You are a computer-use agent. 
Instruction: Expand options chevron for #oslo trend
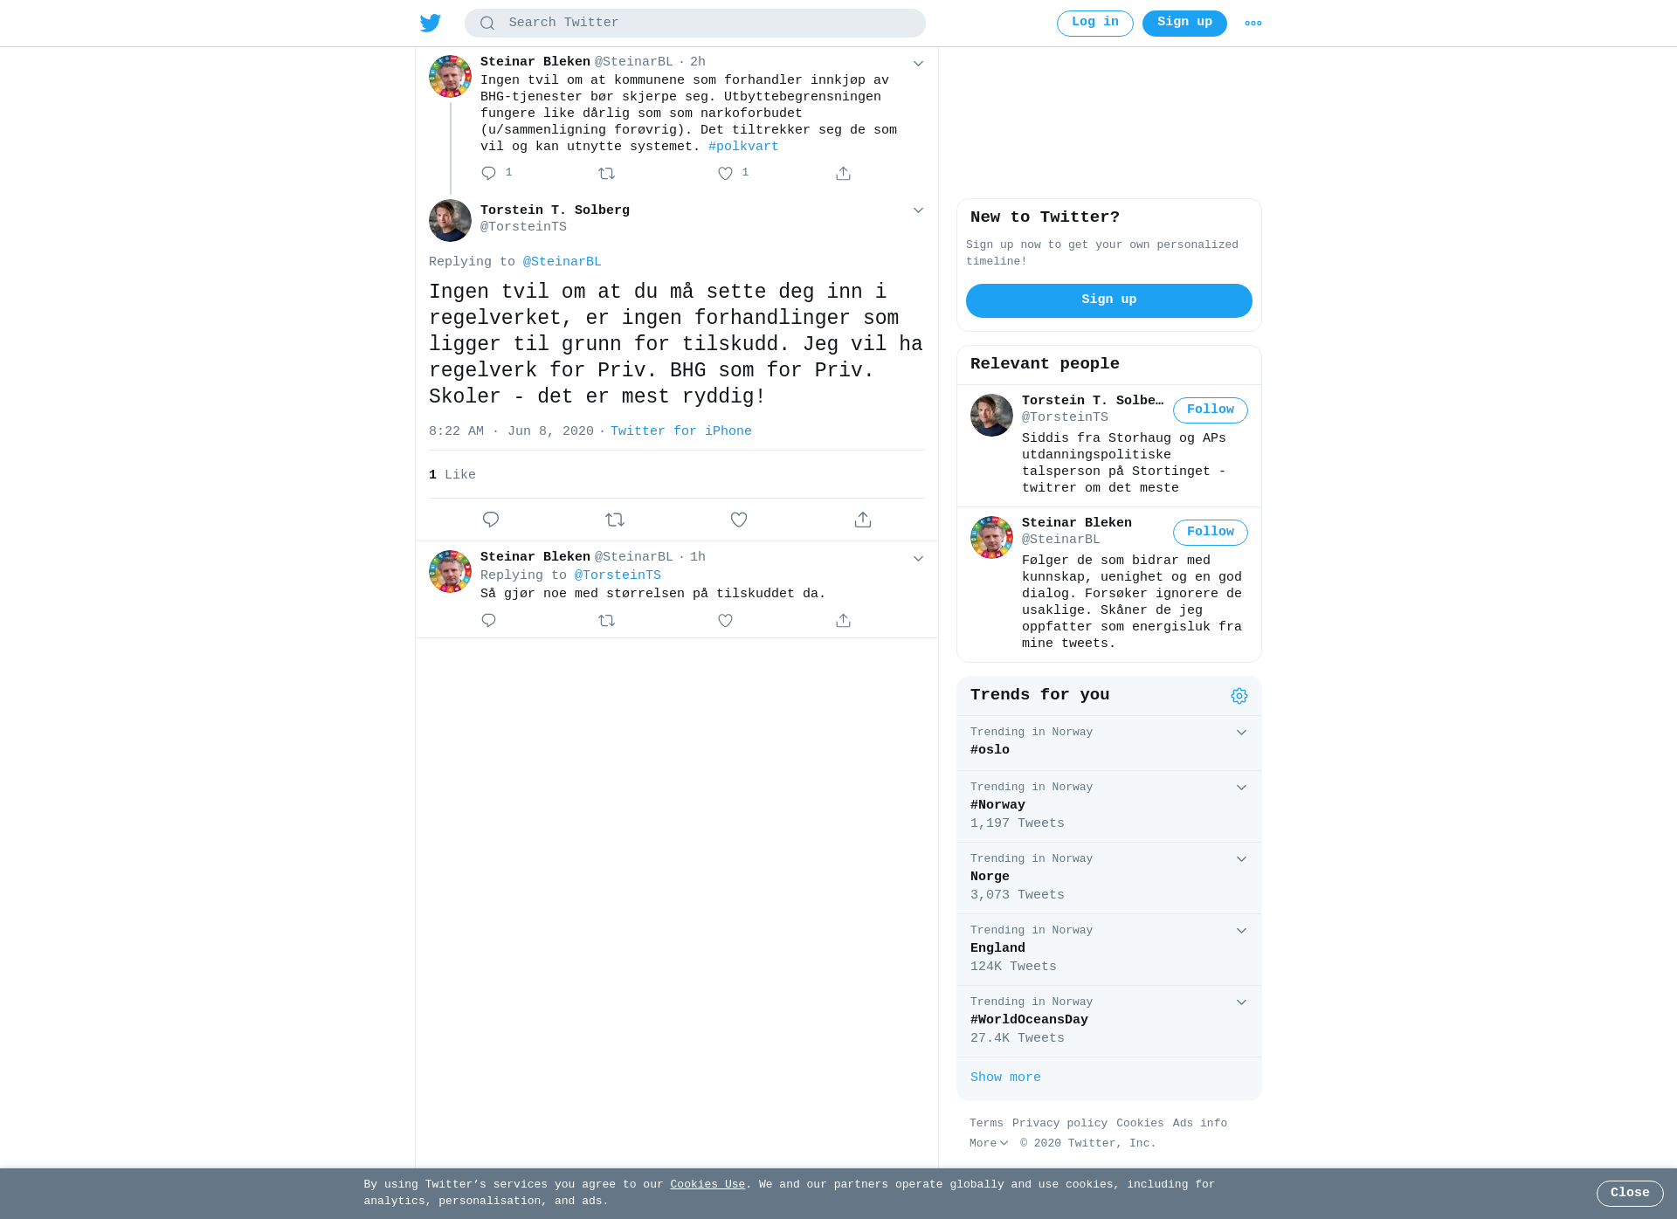coord(1241,733)
